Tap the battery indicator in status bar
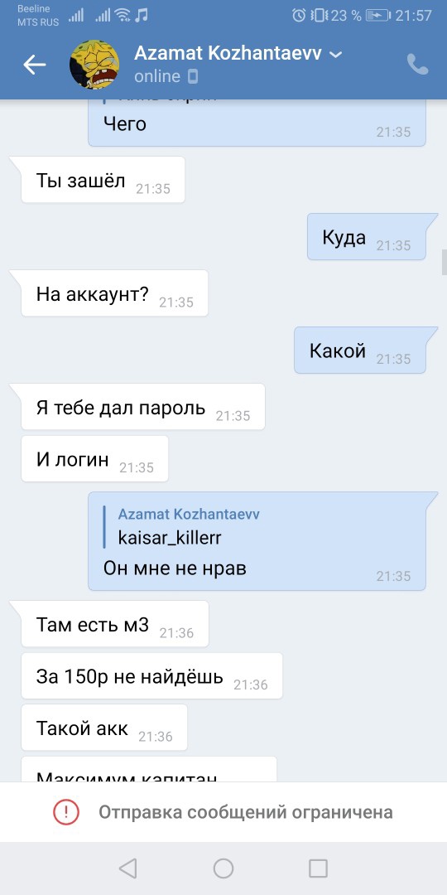 click(377, 16)
